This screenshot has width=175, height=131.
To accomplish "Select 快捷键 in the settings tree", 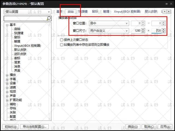I will click(x=19, y=33).
